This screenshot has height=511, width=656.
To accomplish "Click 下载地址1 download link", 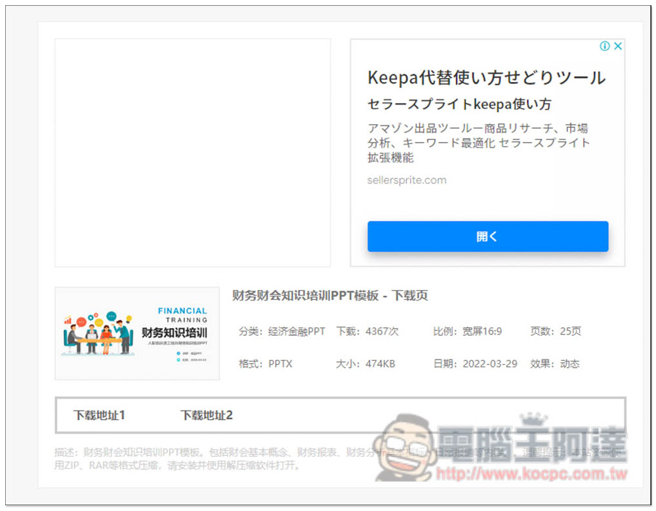I will 99,415.
